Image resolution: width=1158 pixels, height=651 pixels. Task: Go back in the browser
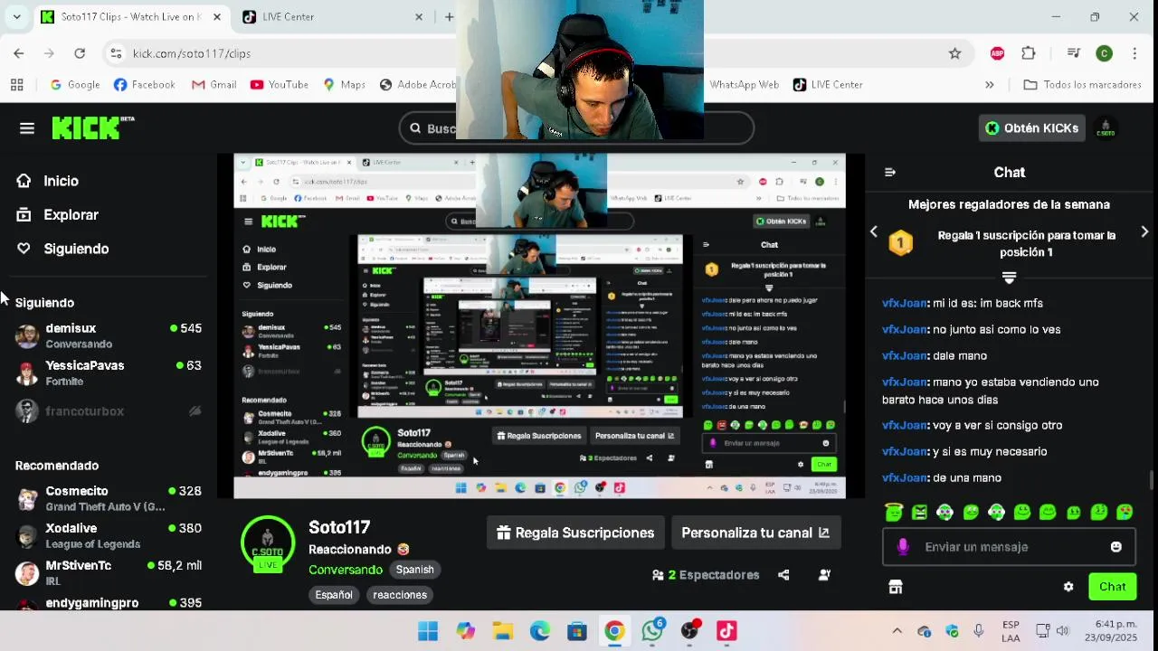[19, 53]
